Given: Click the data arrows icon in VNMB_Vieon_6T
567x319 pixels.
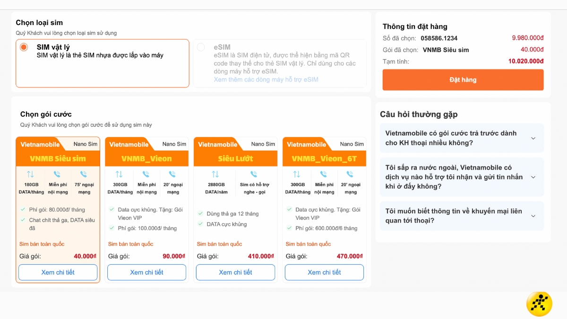Looking at the screenshot, I should [x=297, y=174].
